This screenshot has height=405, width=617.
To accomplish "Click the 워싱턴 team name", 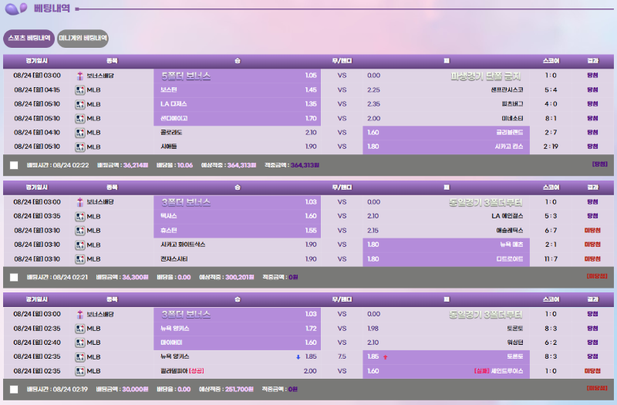I will (x=515, y=343).
